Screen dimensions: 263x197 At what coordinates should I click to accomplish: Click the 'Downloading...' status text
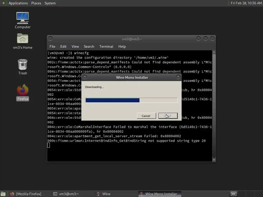(x=95, y=87)
